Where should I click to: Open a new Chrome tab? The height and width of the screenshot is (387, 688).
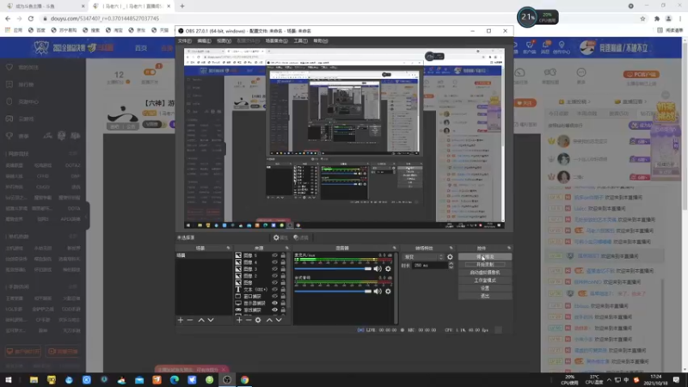[182, 6]
